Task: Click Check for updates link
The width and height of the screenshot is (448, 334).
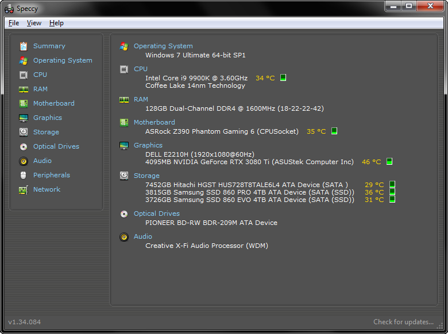Action: (x=403, y=322)
